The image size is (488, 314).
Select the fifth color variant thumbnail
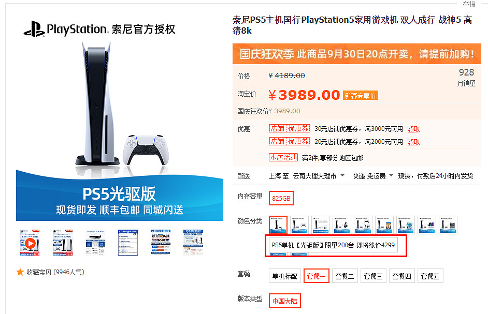(x=363, y=225)
